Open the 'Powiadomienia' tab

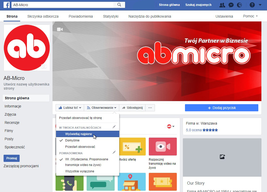tap(81, 16)
